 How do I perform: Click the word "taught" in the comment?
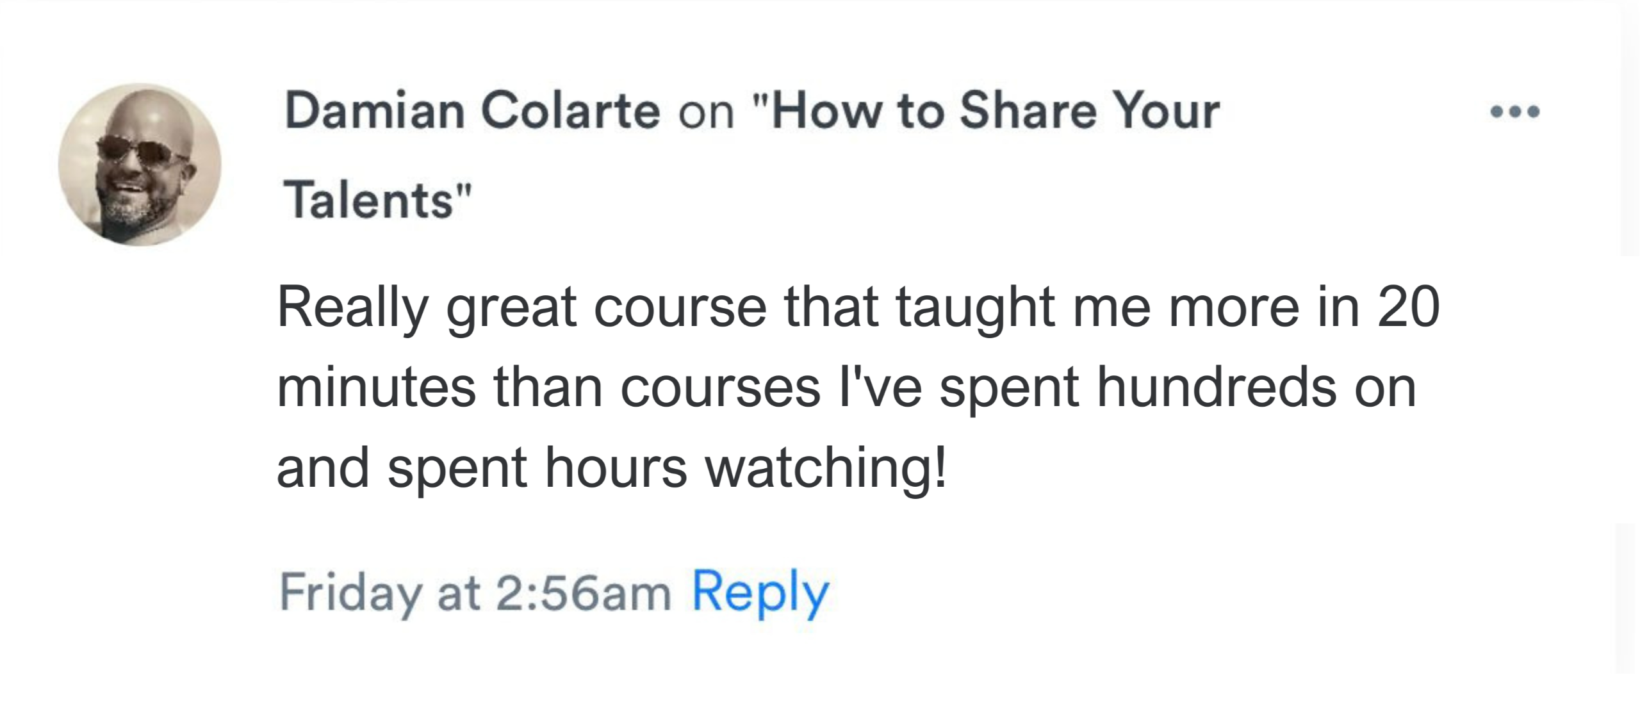coord(975,308)
